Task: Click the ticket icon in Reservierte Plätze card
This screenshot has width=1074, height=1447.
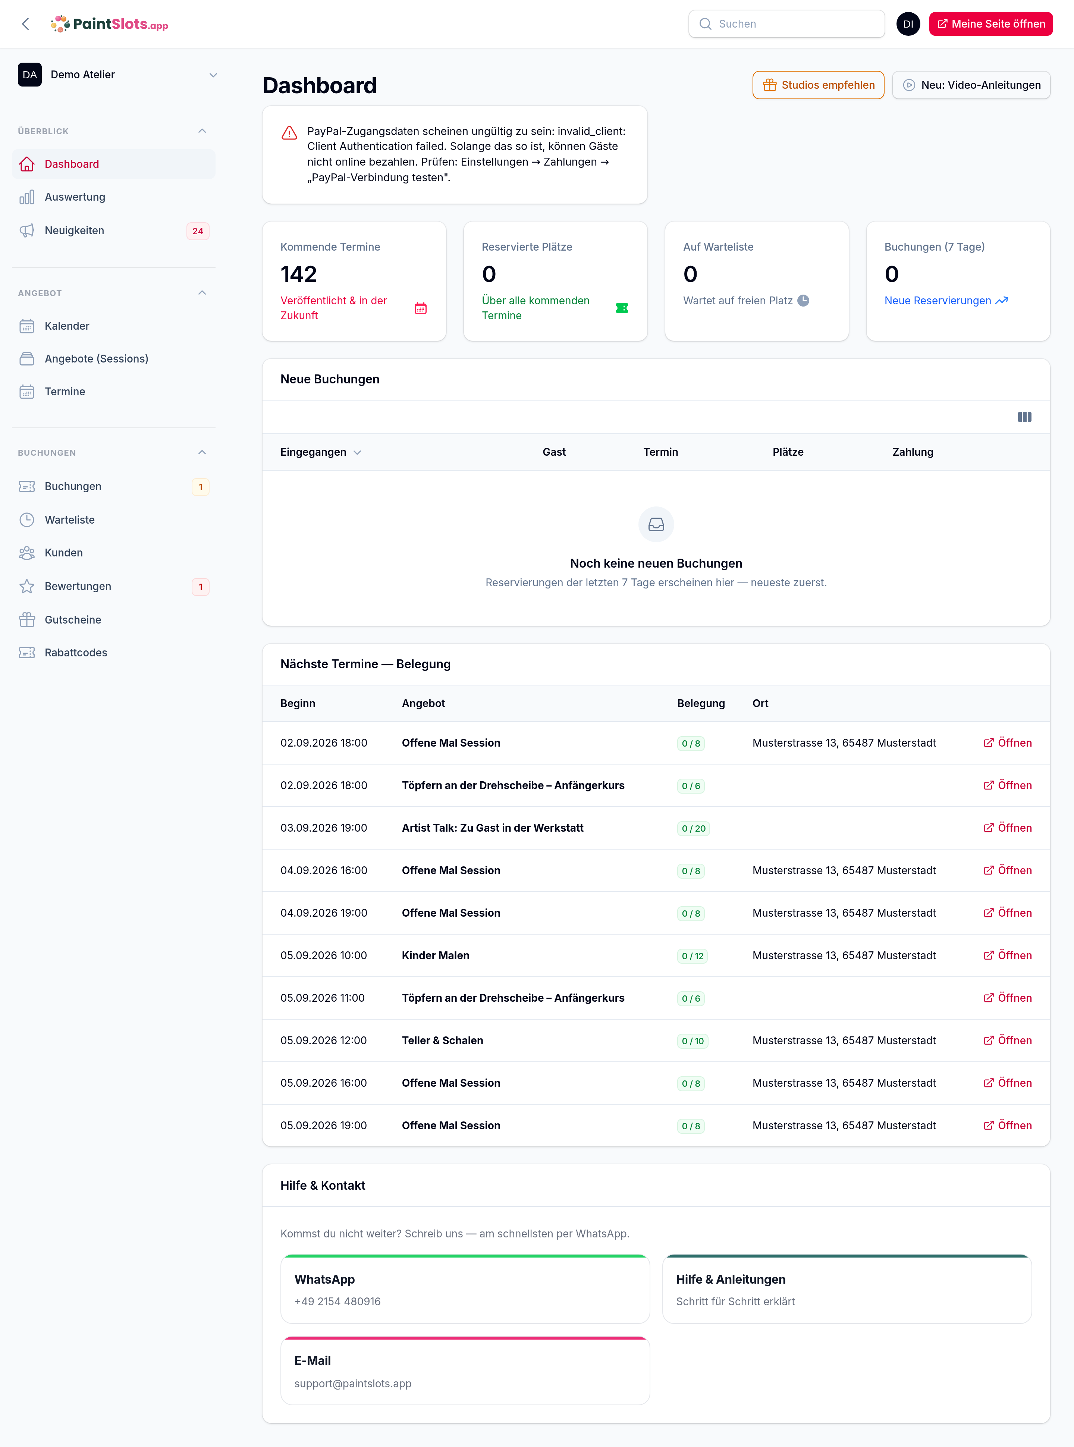Action: (622, 308)
